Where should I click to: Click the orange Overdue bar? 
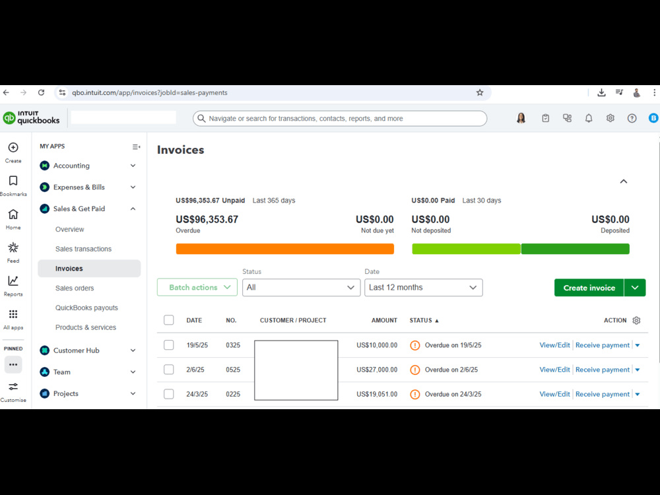point(285,249)
